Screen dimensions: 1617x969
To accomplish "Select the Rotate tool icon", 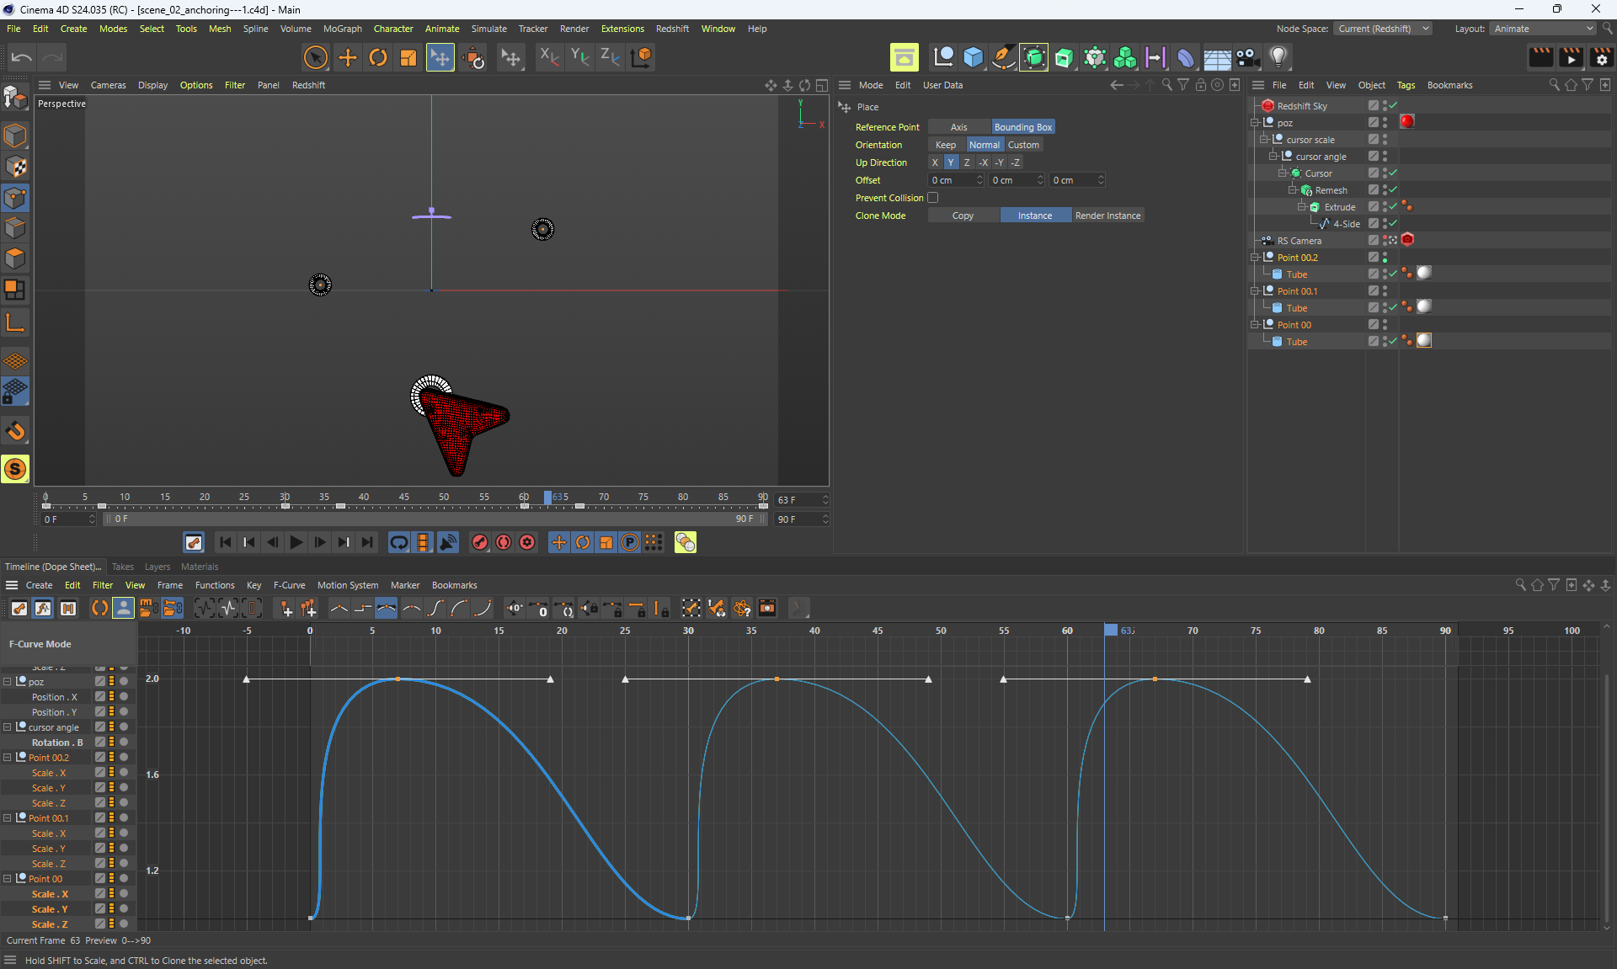I will click(378, 57).
